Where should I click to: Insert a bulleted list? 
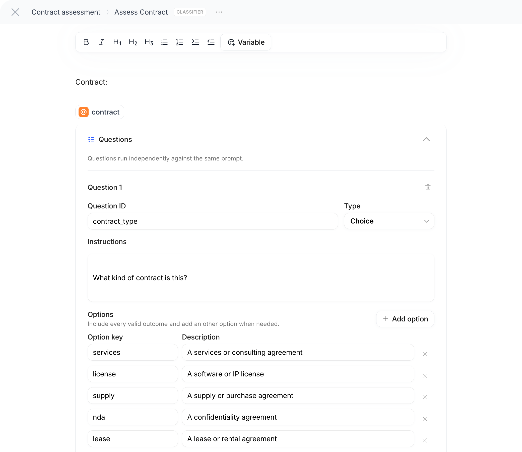tap(164, 42)
